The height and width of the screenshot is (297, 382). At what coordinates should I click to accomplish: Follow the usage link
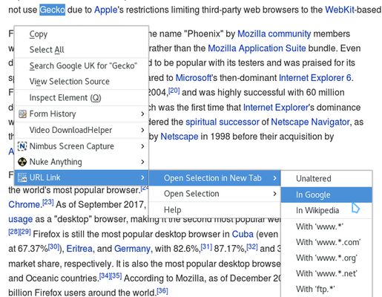(x=21, y=219)
